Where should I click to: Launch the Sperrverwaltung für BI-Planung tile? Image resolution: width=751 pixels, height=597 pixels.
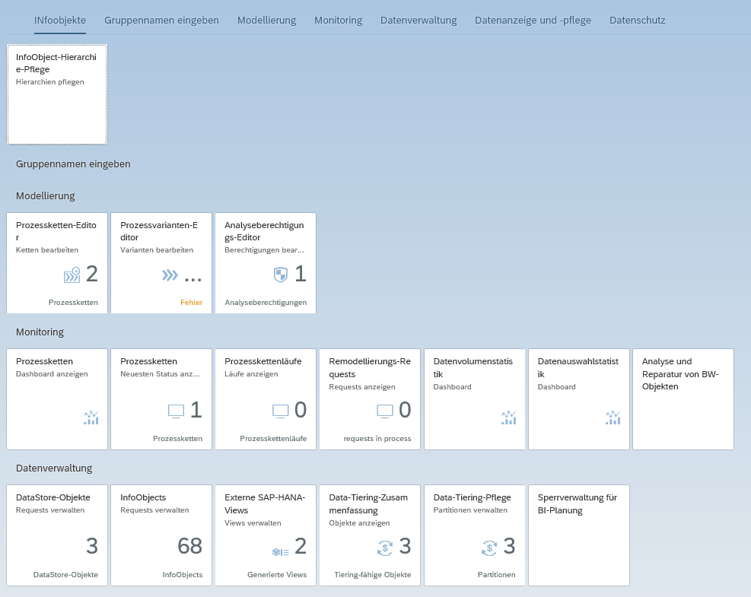[x=578, y=535]
